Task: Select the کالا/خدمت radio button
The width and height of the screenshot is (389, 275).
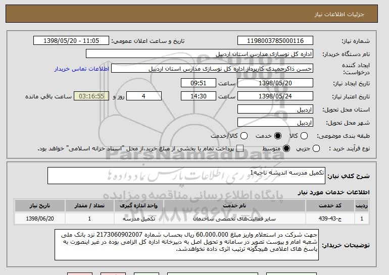Action: (244, 136)
